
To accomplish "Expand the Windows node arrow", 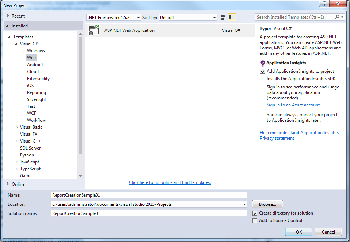I will pyautogui.click(x=23, y=51).
